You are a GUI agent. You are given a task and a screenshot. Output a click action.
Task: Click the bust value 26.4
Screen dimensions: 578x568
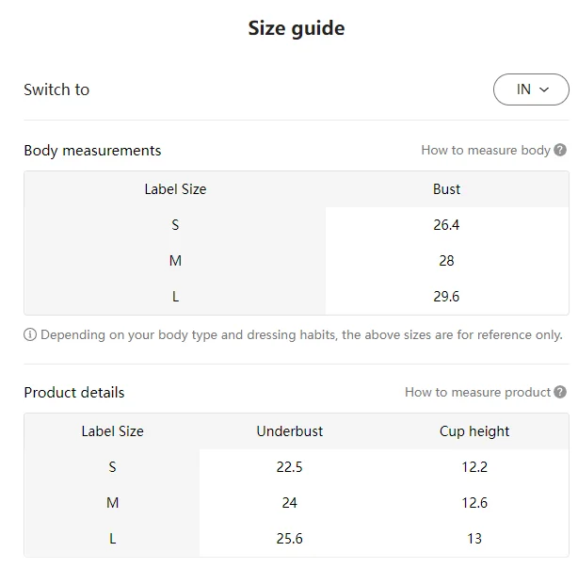click(446, 225)
